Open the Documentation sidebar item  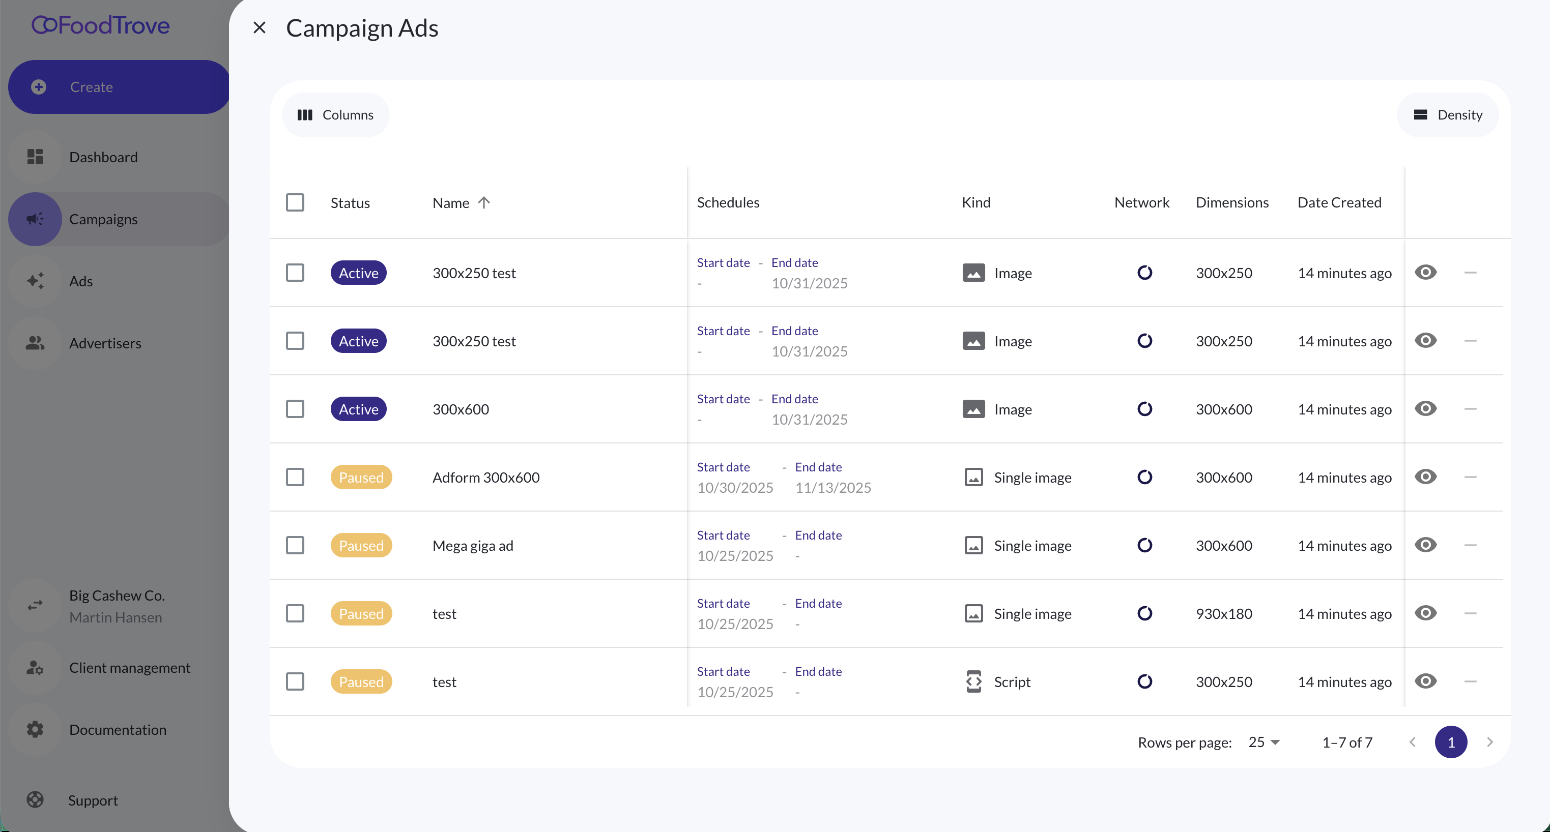[x=118, y=729]
